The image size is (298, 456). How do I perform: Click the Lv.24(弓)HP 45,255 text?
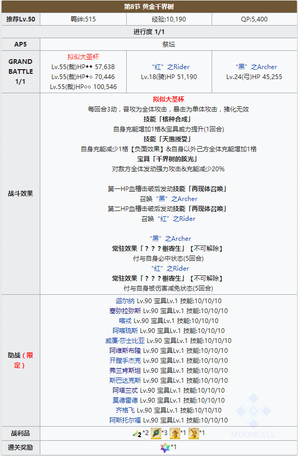255,77
